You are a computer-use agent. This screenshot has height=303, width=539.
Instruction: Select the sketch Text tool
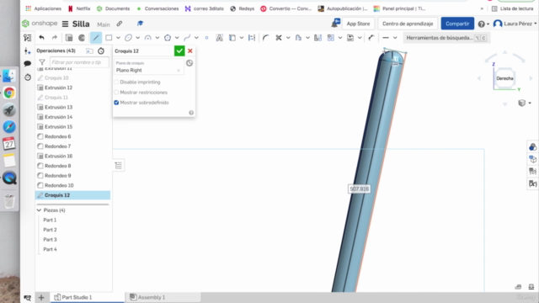point(219,38)
